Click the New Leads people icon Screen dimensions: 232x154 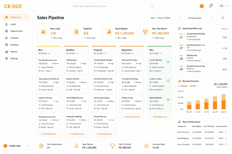pyautogui.click(x=43, y=32)
